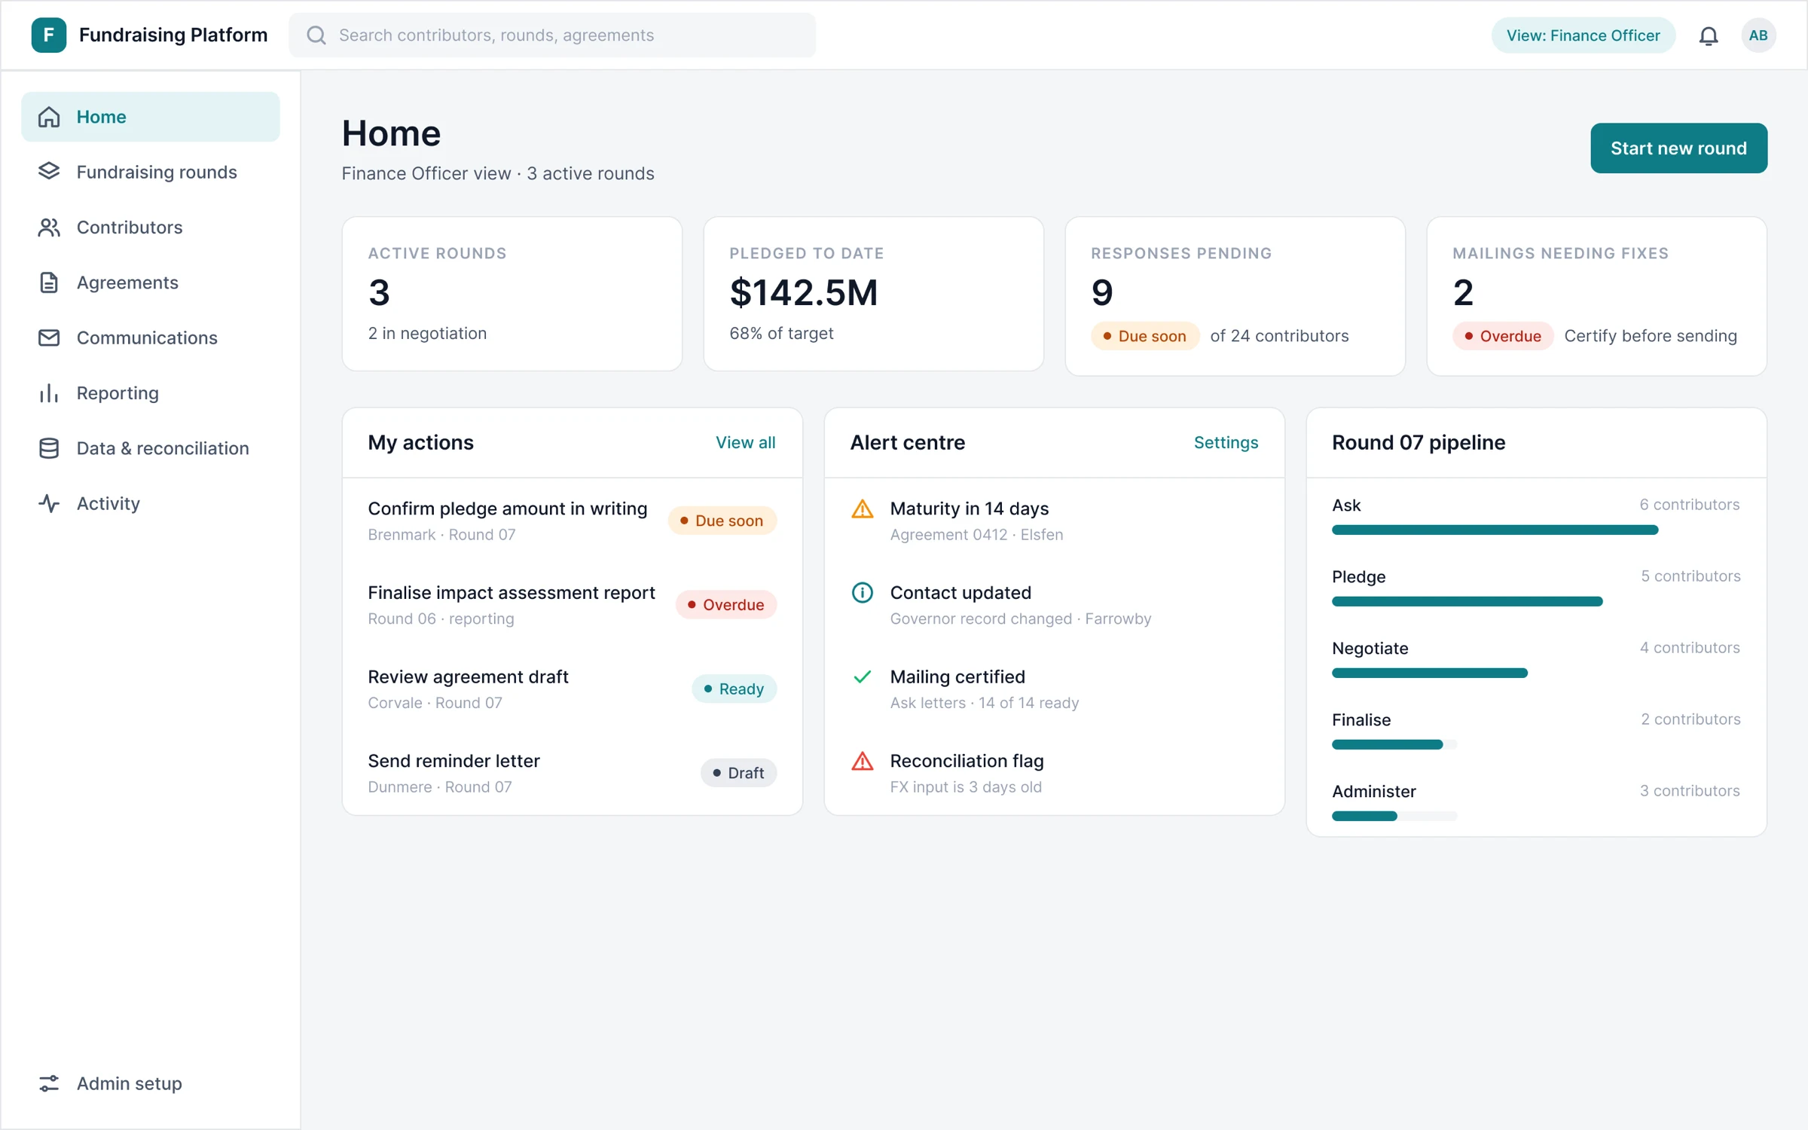This screenshot has width=1808, height=1130.
Task: Open Reporting from the sidebar
Action: pos(151,393)
